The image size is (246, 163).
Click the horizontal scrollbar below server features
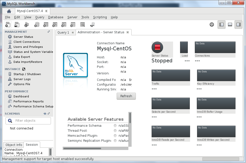[x=96, y=148]
